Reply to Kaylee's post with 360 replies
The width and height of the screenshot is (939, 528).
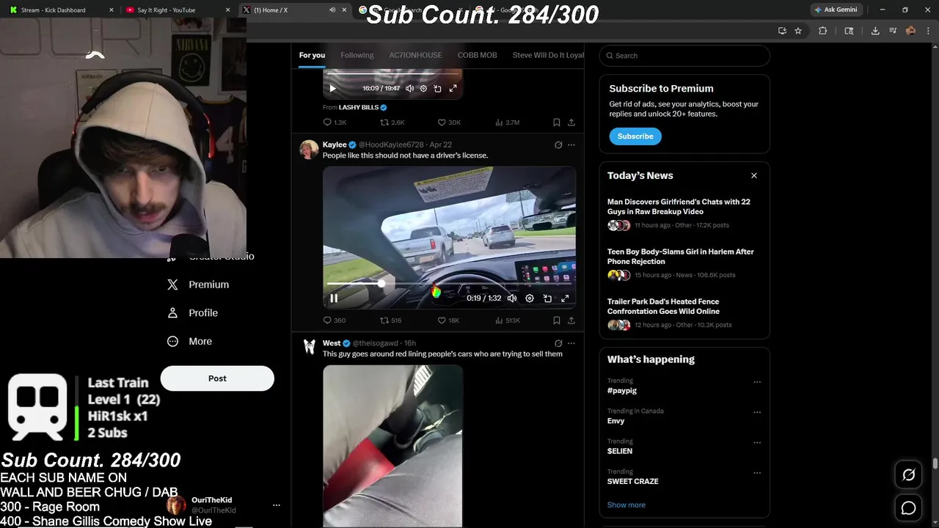point(335,320)
